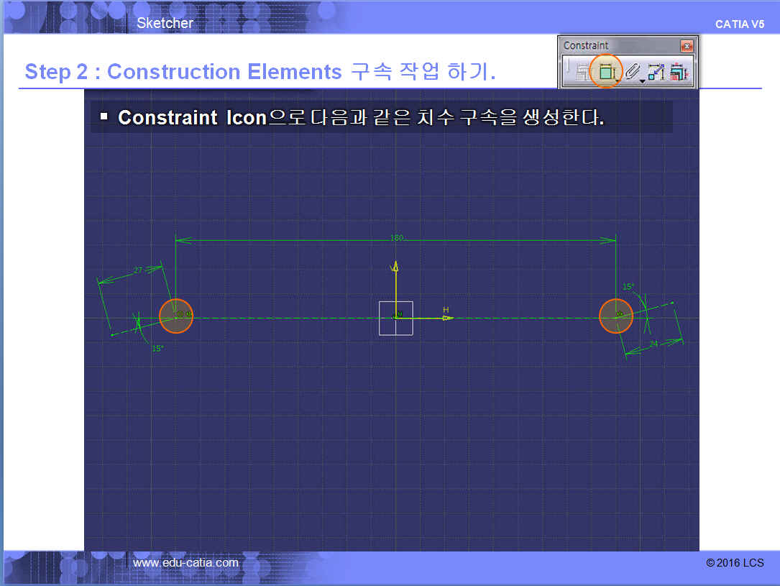The image size is (780, 586).
Task: Click the Edit Multi-Constraint icon
Action: tap(679, 72)
